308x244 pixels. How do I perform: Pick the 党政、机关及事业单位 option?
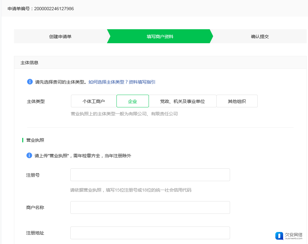(182, 101)
